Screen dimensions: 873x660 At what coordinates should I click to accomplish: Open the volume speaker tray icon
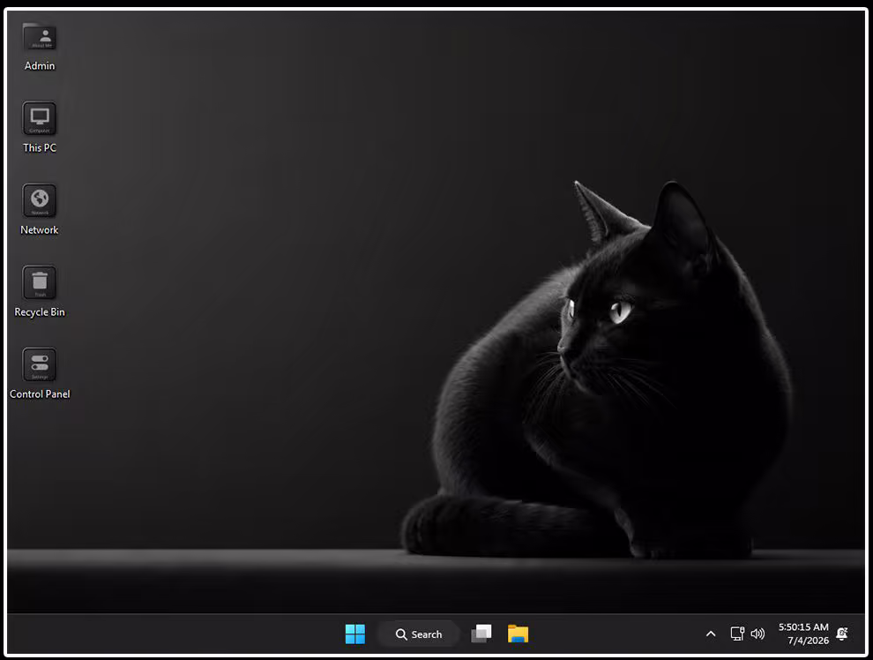757,634
